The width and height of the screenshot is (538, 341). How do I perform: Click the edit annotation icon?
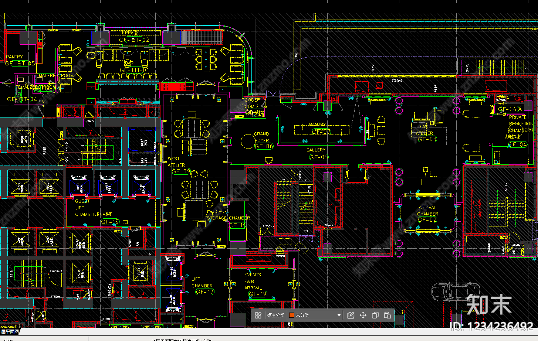tap(351, 315)
